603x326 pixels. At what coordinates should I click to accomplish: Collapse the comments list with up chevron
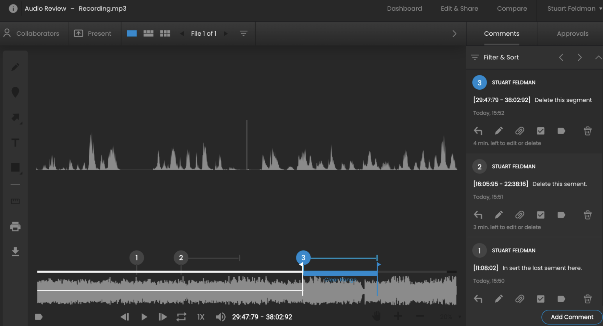(x=598, y=57)
